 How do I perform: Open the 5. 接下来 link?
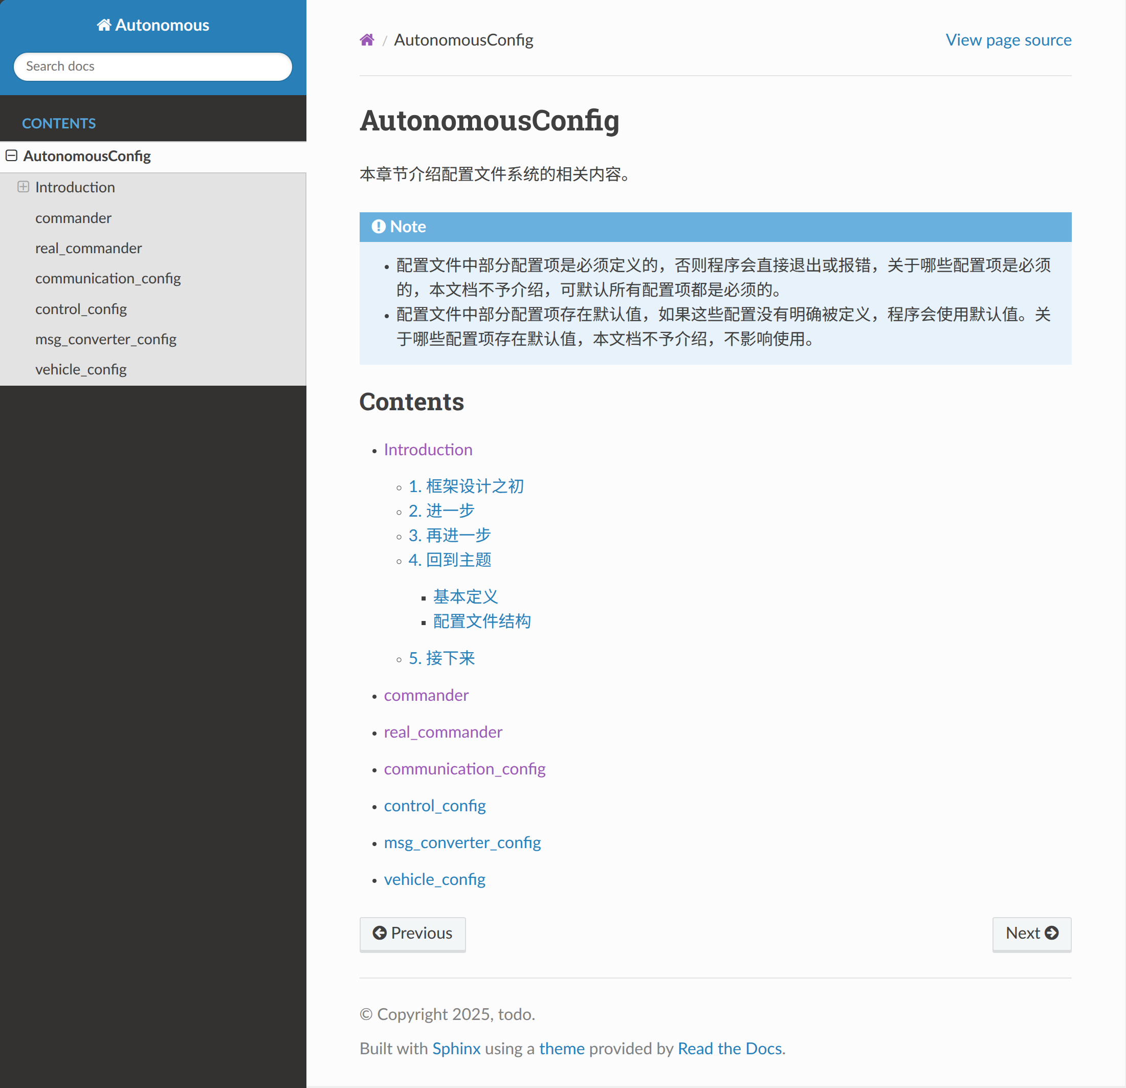pyautogui.click(x=441, y=658)
